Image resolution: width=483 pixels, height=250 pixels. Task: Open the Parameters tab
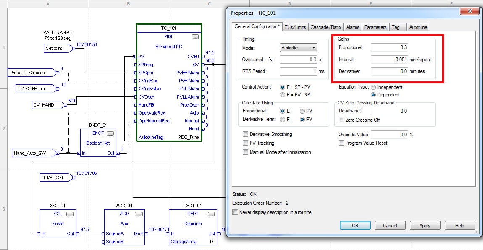[x=375, y=27]
